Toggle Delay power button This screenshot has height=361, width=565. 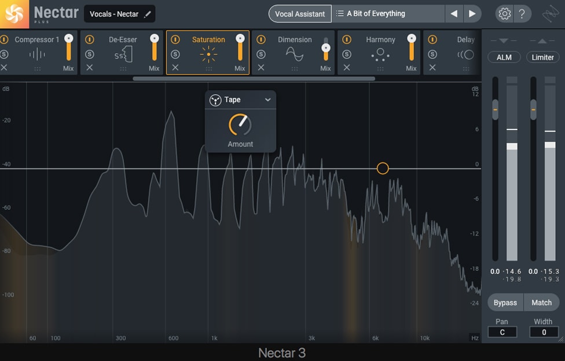coord(432,39)
